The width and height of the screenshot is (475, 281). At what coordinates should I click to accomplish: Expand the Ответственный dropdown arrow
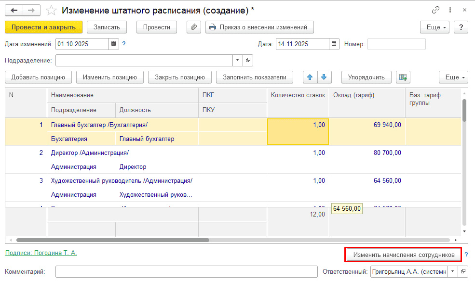pos(453,271)
